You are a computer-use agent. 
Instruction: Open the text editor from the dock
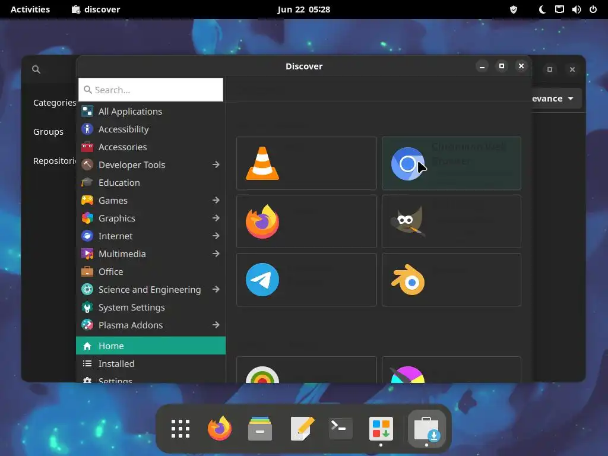click(302, 429)
